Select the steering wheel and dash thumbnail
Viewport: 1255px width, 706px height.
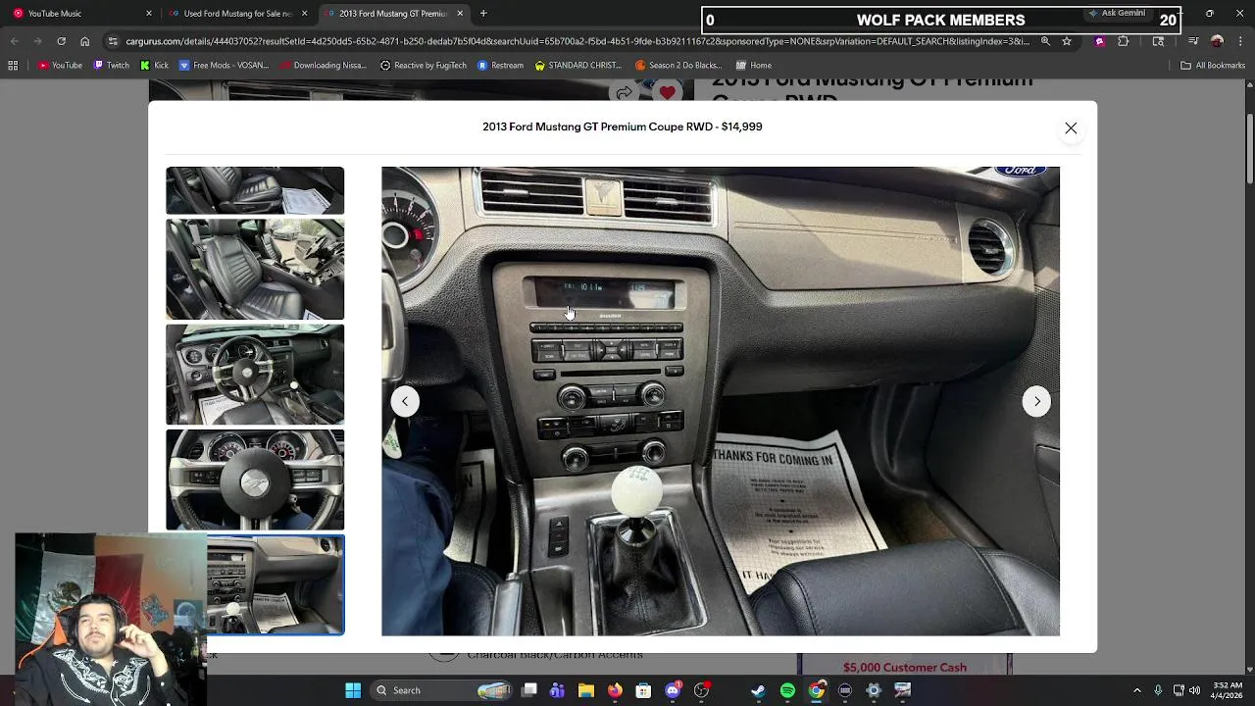255,375
